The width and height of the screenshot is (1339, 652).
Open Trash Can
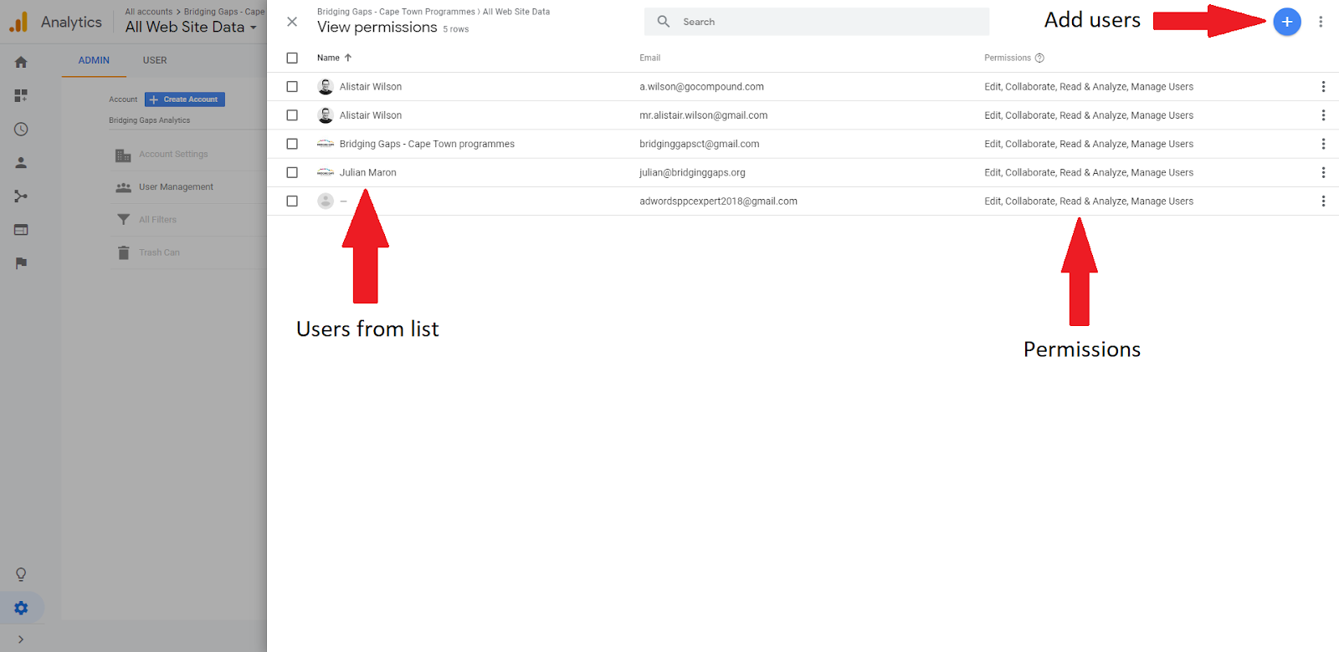click(159, 252)
